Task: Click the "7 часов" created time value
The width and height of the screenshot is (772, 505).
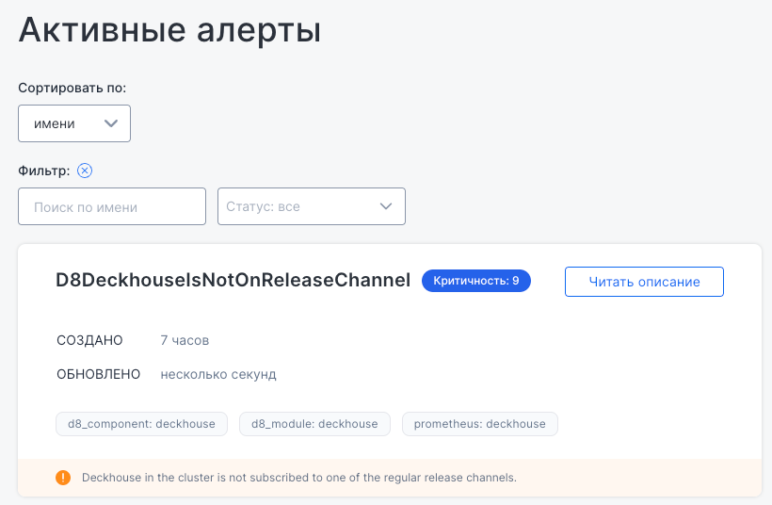Action: click(185, 340)
